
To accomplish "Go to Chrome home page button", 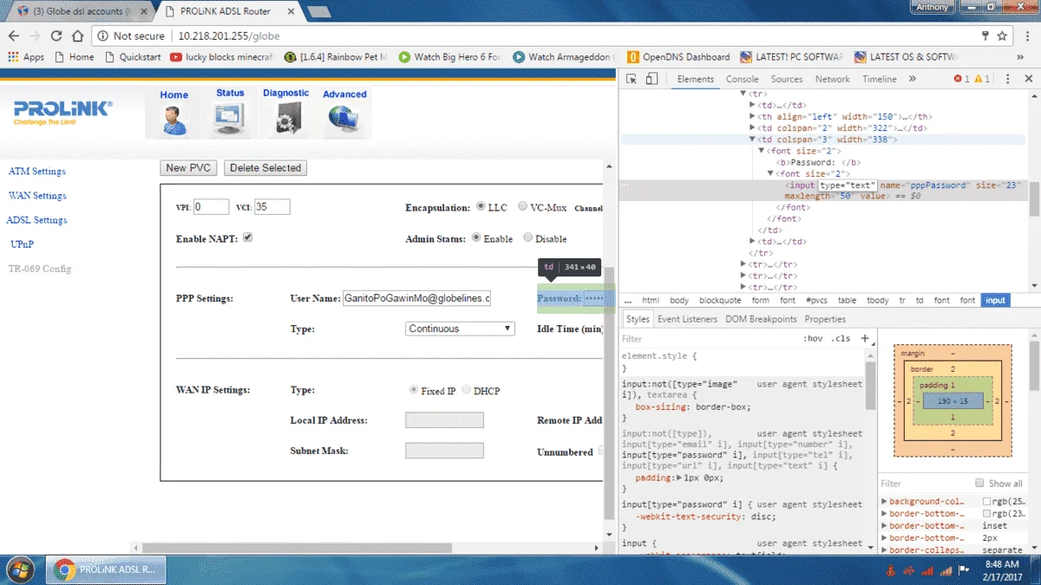I will click(78, 36).
